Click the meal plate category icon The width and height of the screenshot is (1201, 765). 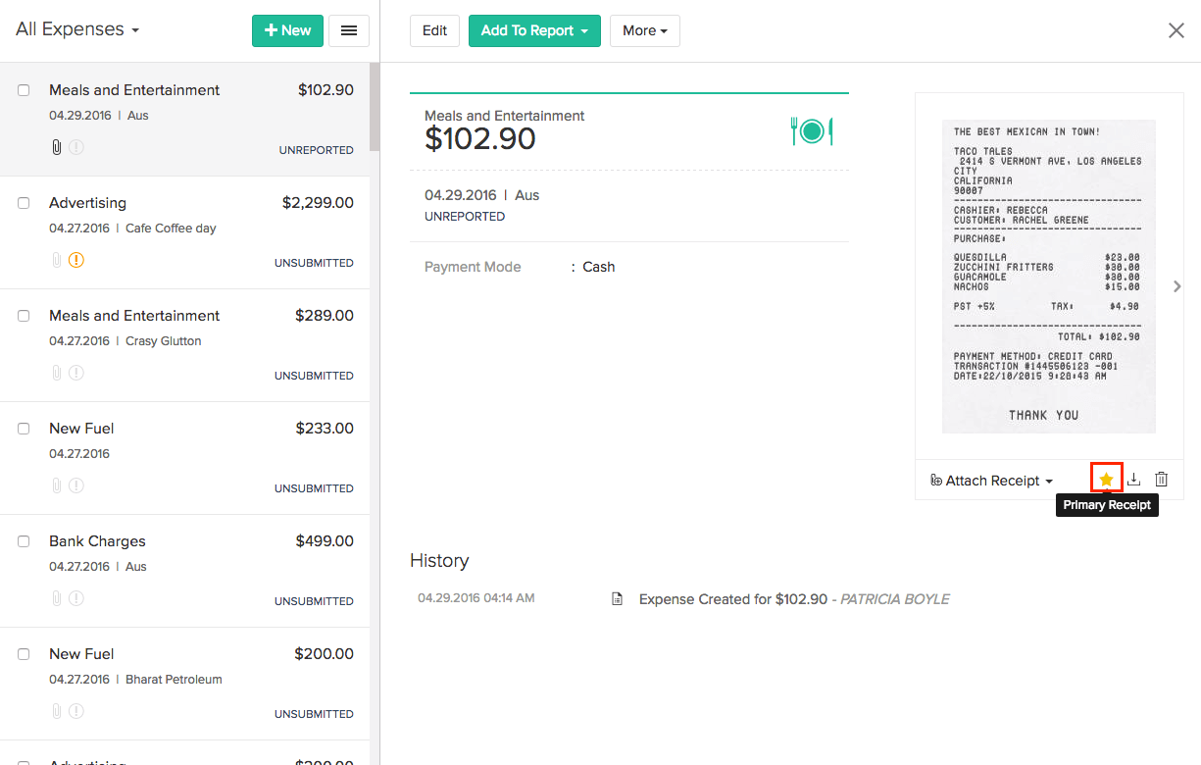pyautogui.click(x=812, y=130)
